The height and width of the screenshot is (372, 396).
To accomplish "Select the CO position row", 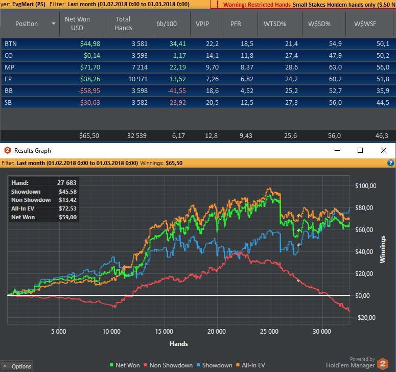I will pos(198,56).
